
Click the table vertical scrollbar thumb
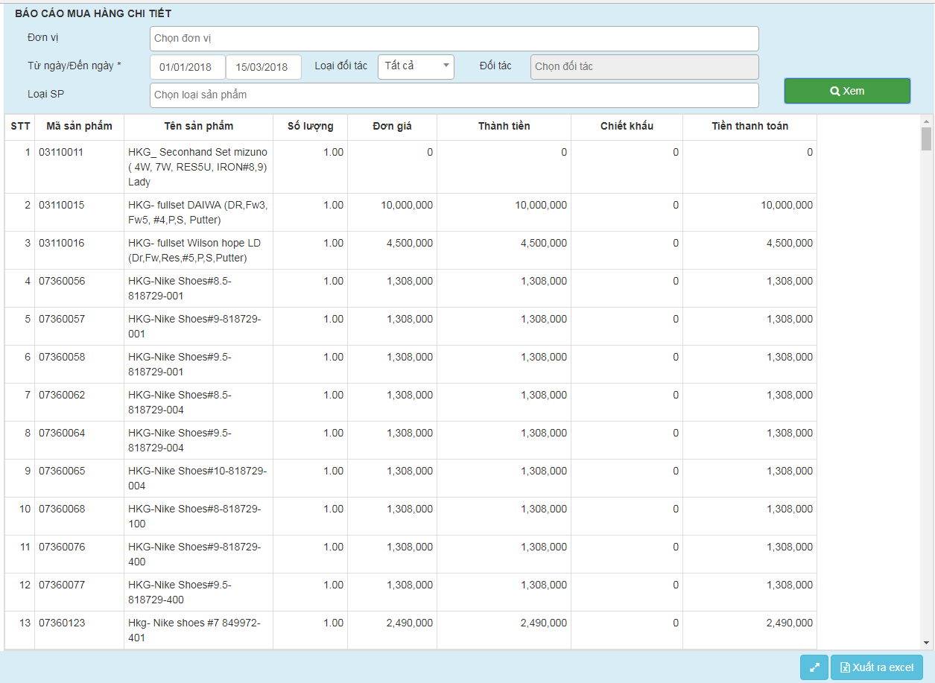click(x=926, y=139)
